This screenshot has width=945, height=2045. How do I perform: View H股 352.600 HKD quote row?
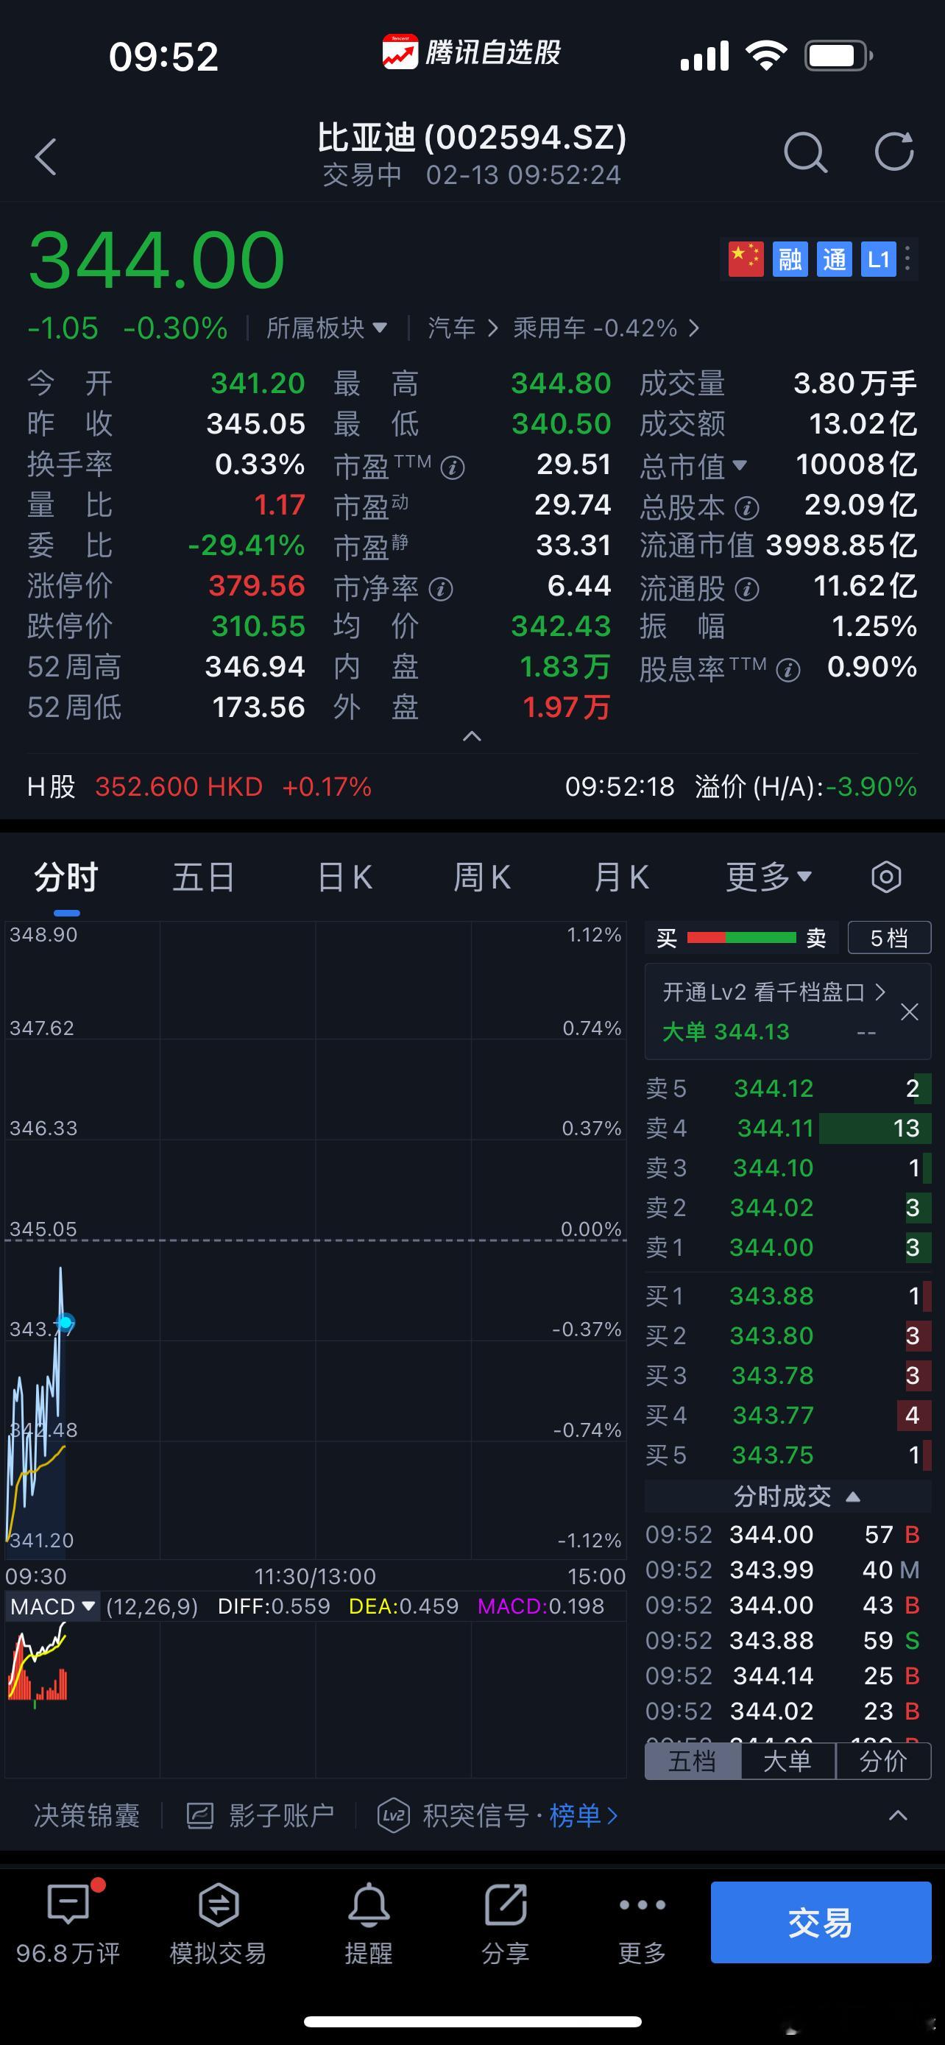coord(199,787)
